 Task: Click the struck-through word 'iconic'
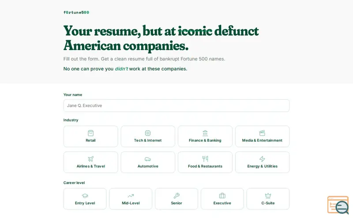point(195,31)
